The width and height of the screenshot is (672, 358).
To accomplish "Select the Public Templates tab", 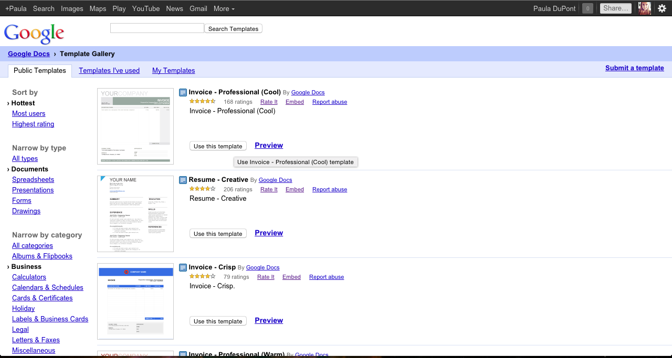I will pyautogui.click(x=40, y=71).
